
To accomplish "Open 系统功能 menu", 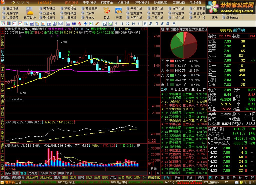I will (179, 3).
